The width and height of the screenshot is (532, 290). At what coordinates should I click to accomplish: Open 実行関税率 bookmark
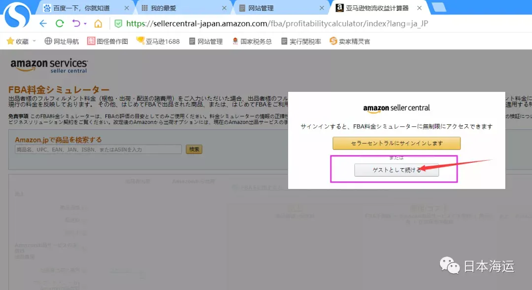click(x=301, y=41)
